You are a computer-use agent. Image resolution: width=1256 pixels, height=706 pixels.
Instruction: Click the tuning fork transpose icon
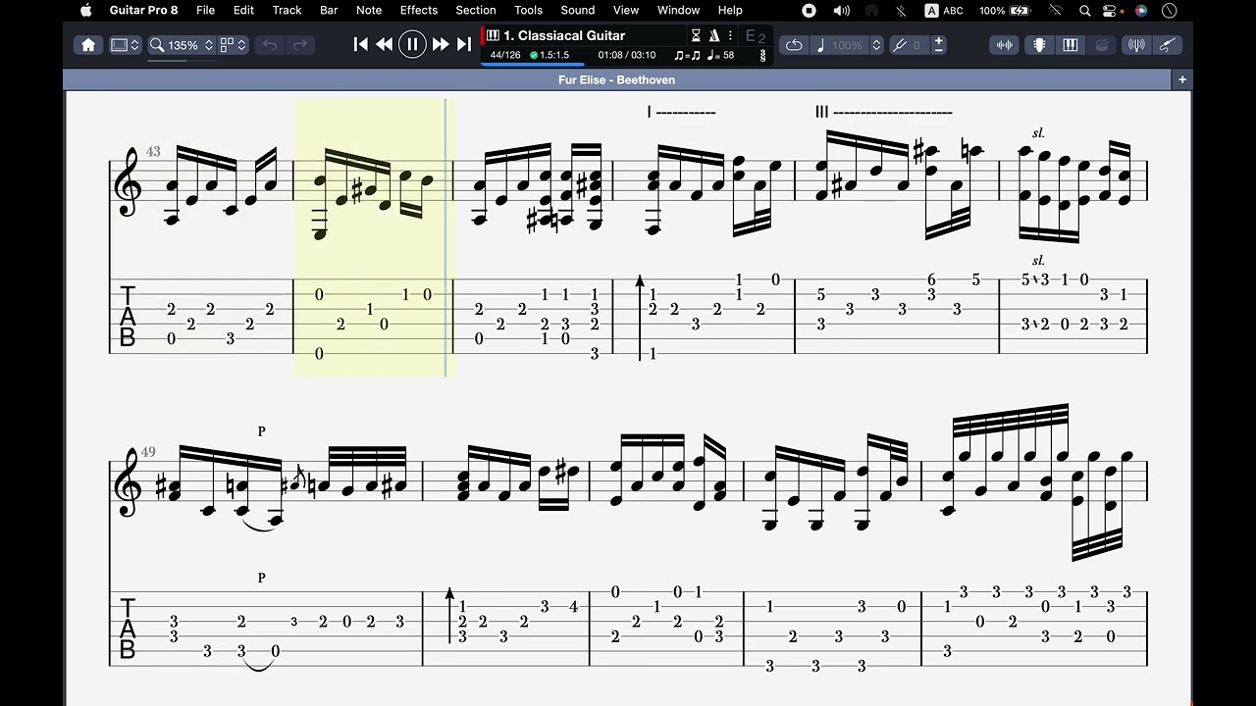tap(900, 45)
